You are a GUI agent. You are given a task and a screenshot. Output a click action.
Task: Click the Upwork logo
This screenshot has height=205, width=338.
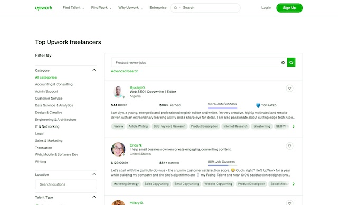coord(44,8)
